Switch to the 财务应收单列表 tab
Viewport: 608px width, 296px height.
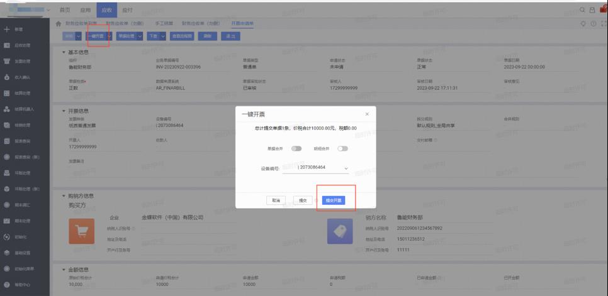coord(81,24)
